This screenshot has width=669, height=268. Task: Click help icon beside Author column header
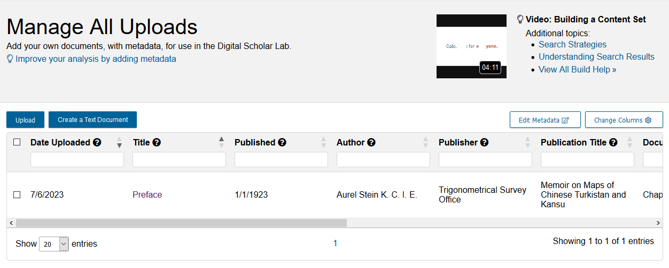point(371,143)
